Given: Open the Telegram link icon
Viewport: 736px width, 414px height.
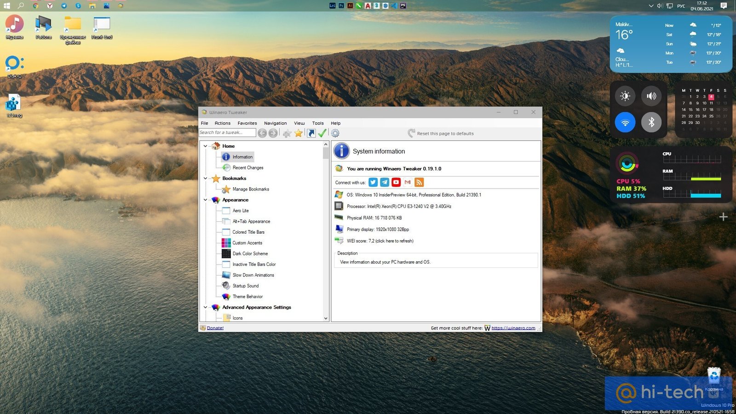Looking at the screenshot, I should [385, 182].
